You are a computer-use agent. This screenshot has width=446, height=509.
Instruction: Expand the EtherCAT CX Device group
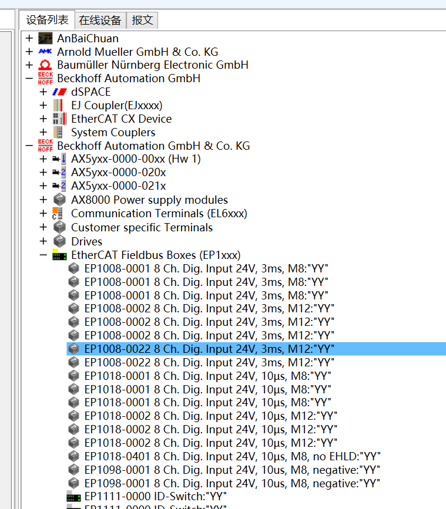[43, 119]
